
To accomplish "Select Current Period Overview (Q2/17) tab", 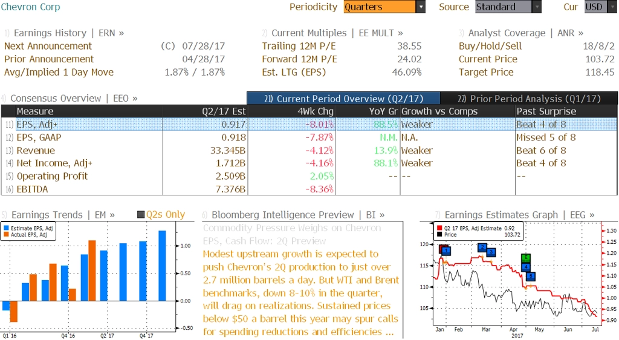I will (x=343, y=99).
